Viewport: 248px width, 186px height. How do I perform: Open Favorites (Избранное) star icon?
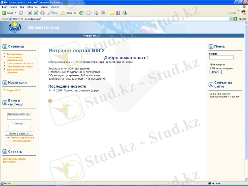pyautogui.click(x=63, y=13)
